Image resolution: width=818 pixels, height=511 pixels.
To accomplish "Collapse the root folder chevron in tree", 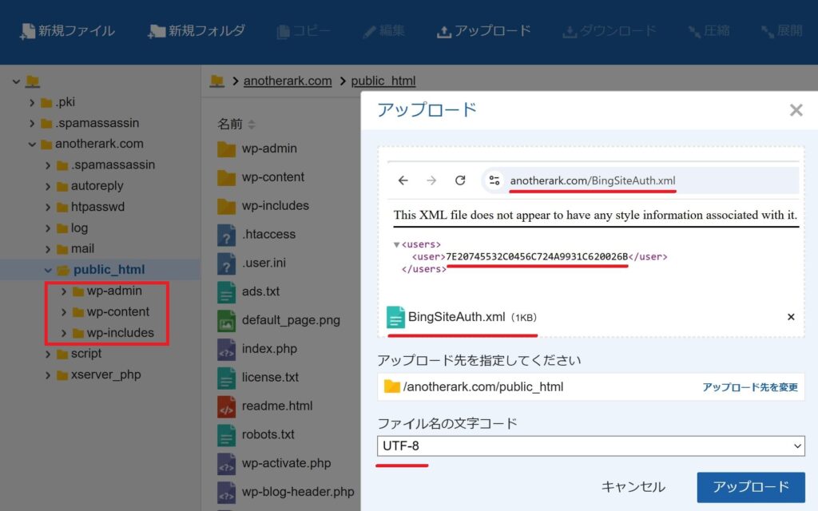I will coord(16,81).
